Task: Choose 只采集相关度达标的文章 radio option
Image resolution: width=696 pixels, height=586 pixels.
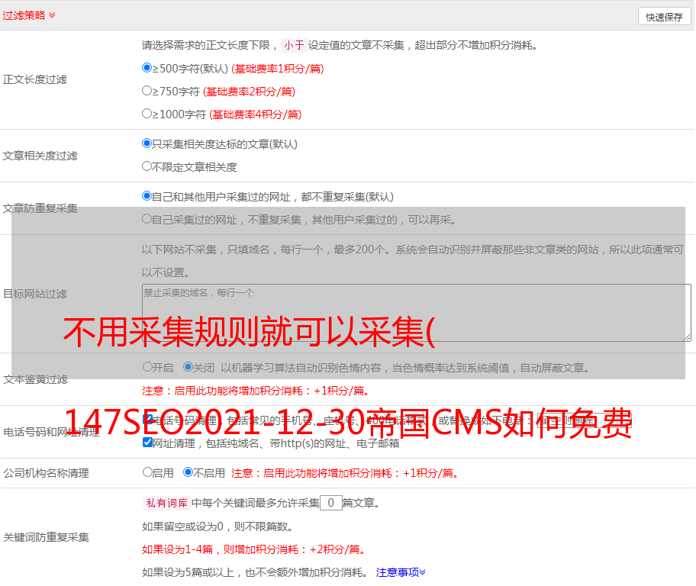Action: 147,143
